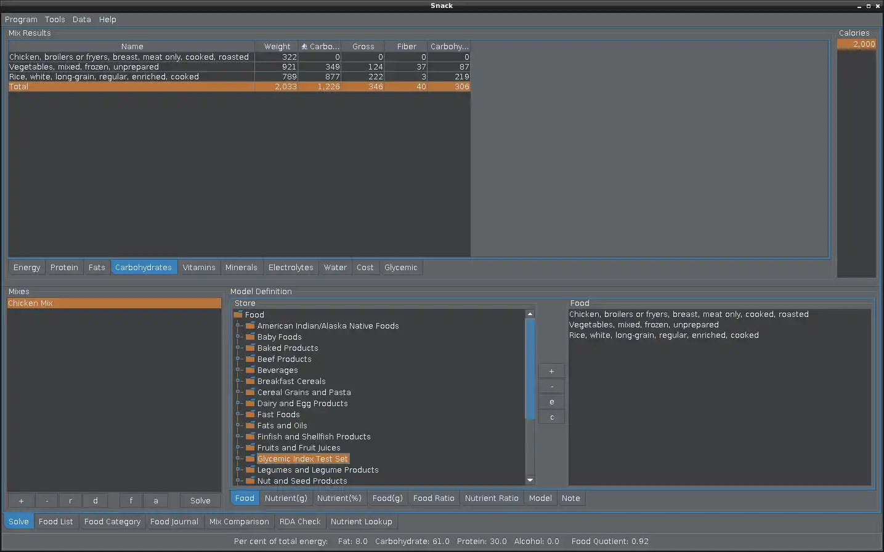The image size is (884, 552).
Task: Click the Solve button under Mixes
Action: tap(200, 501)
